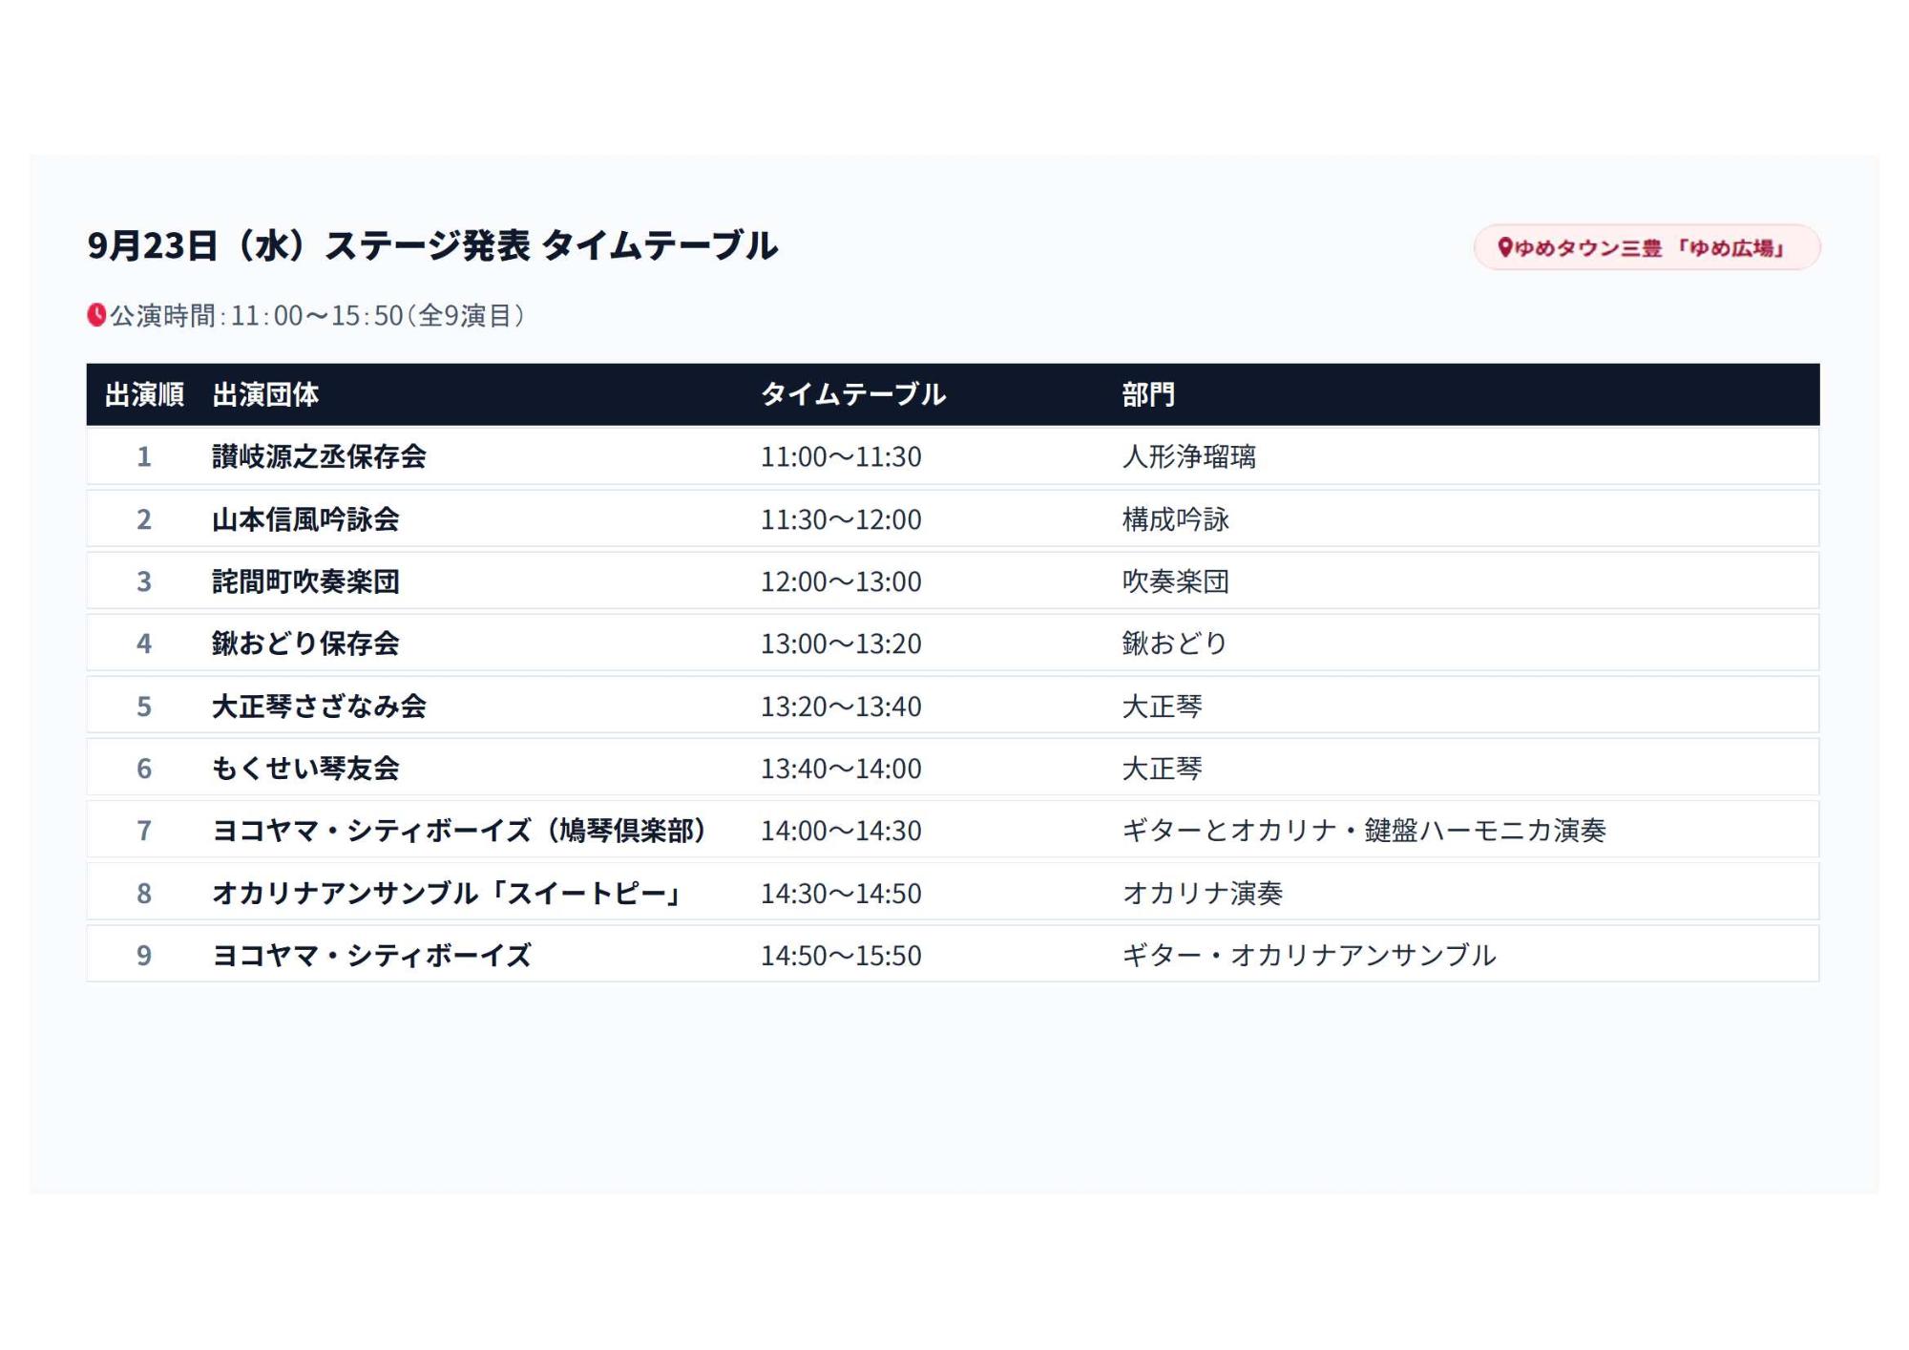This screenshot has width=1909, height=1350.
Task: Click the time 13:00〜13:20
Action: coord(841,643)
